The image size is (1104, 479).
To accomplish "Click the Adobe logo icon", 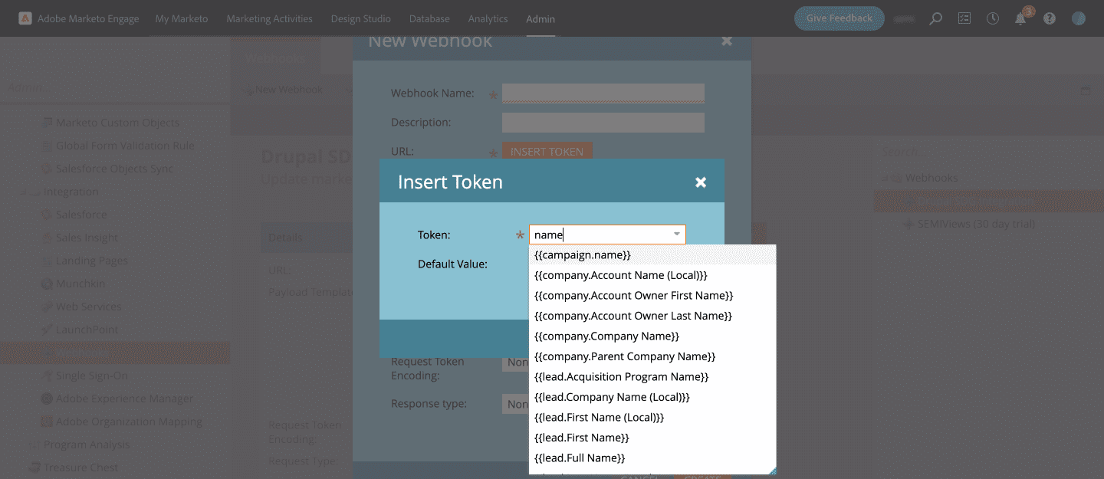I will pos(25,18).
